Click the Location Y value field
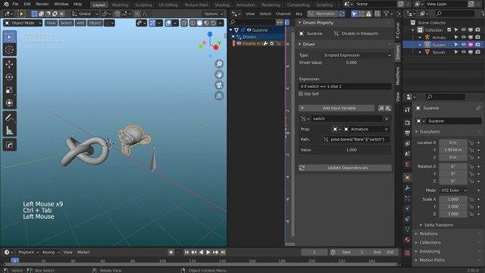The image size is (485, 273). pyautogui.click(x=453, y=150)
